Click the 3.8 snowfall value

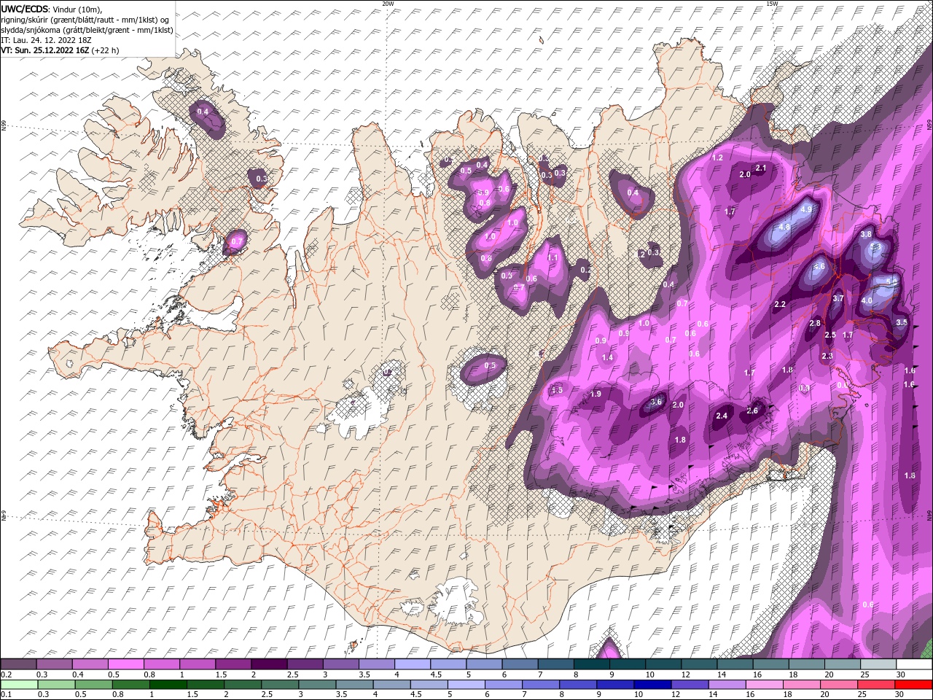coord(866,234)
